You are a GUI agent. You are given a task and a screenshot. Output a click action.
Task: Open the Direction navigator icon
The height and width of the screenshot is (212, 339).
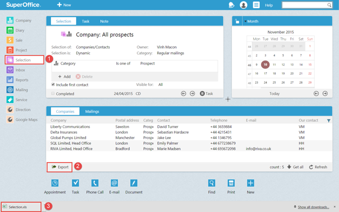click(10, 110)
